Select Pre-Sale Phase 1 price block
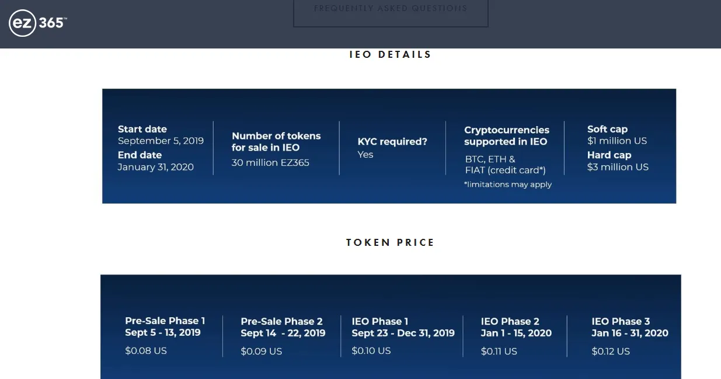 tap(165, 336)
